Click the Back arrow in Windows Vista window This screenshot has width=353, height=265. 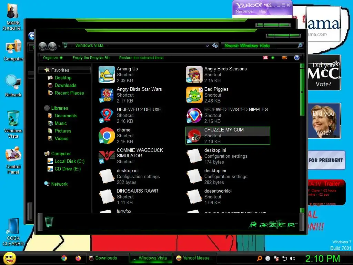pyautogui.click(x=42, y=46)
